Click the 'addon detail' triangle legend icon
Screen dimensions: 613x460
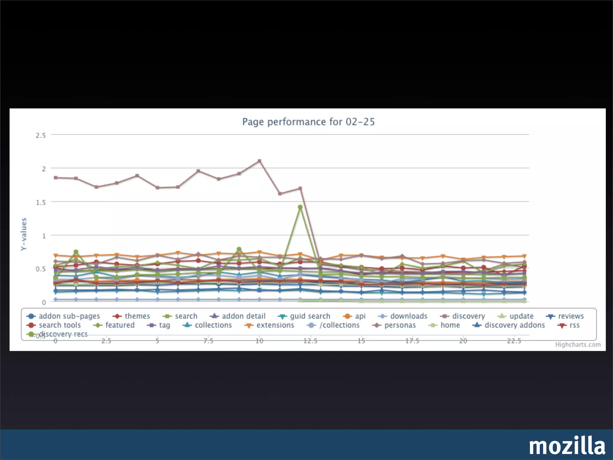tap(214, 316)
